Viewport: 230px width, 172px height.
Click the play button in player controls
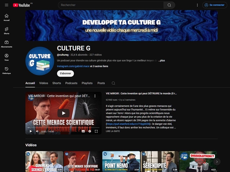coord(31,131)
